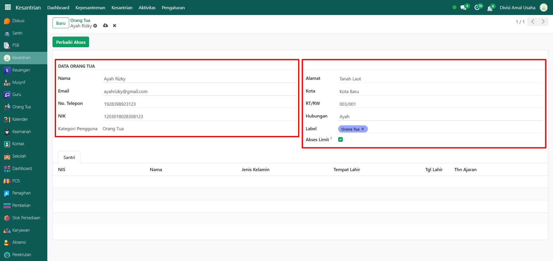The image size is (553, 261).
Task: Click the cloud save icon
Action: 106,26
